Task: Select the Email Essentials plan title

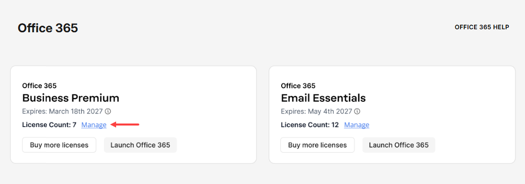Action: tap(323, 98)
